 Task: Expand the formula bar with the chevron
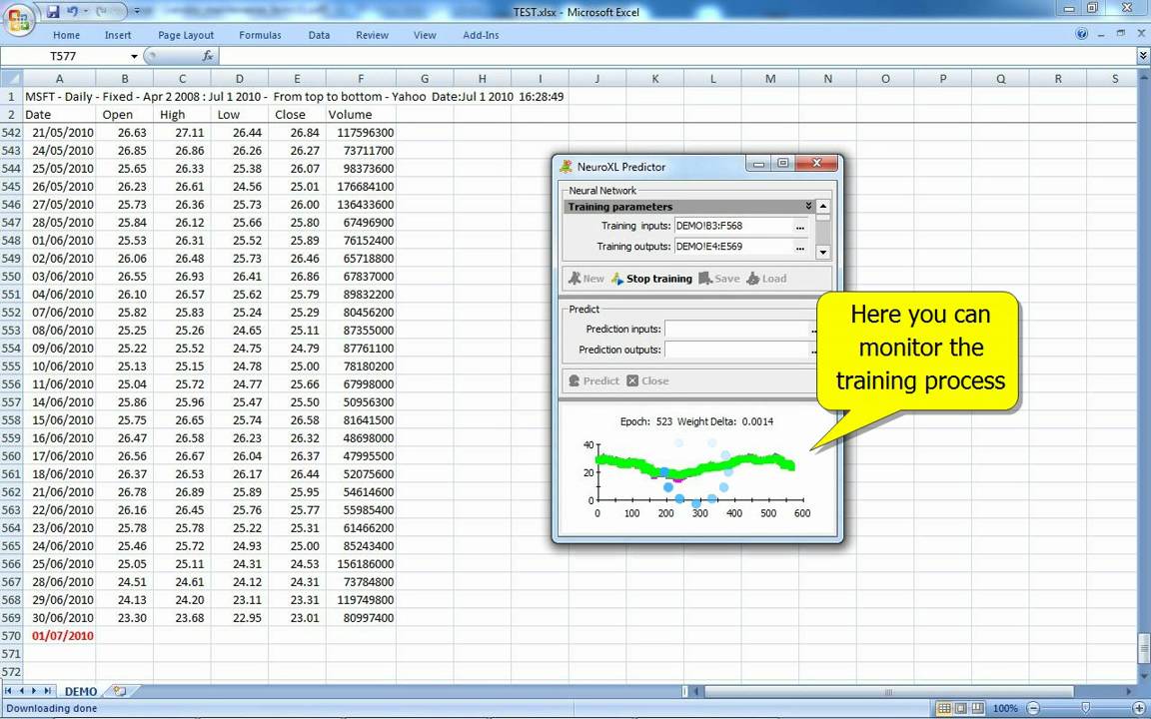pyautogui.click(x=1143, y=56)
